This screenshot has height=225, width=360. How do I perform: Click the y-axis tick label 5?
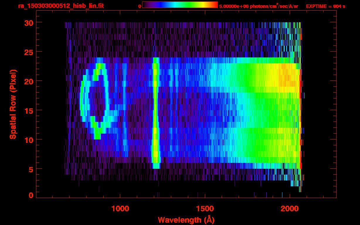pyautogui.click(x=31, y=169)
